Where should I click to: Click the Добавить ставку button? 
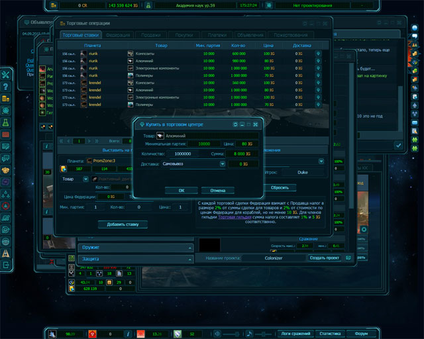point(123,224)
